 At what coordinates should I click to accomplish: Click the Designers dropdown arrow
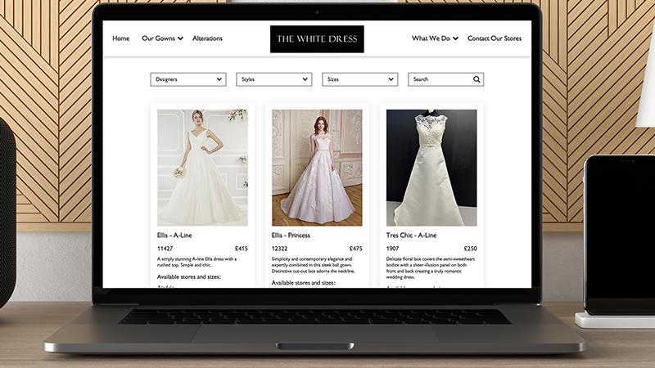click(219, 79)
